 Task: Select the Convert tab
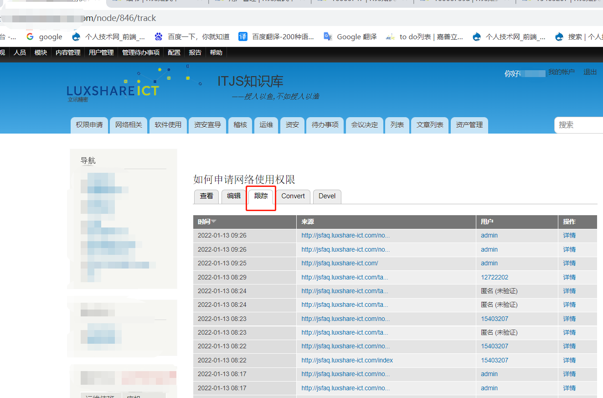pos(293,196)
